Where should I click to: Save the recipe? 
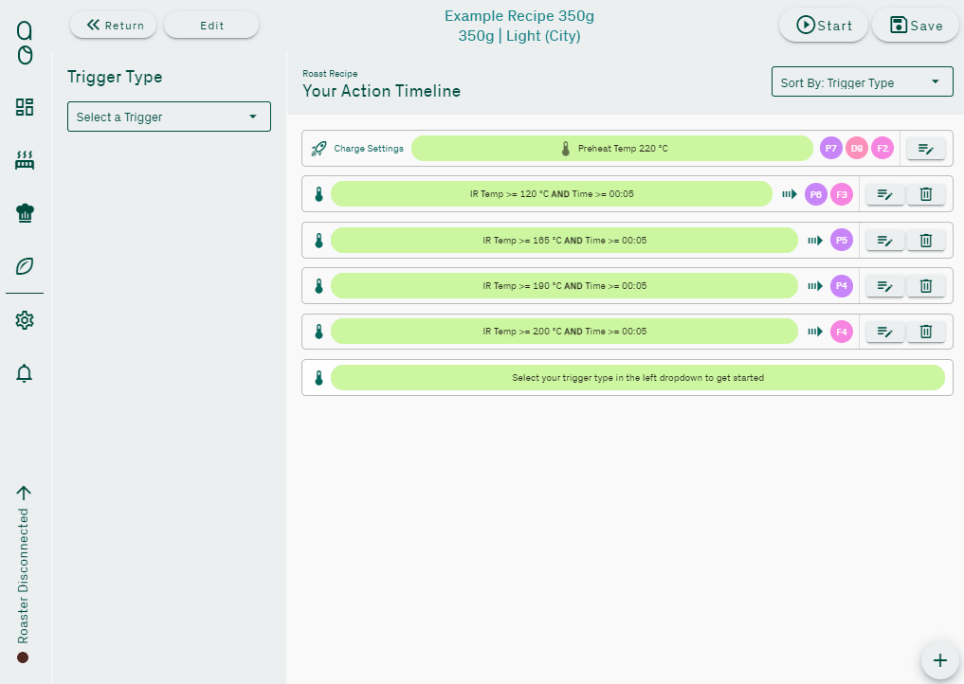(916, 26)
